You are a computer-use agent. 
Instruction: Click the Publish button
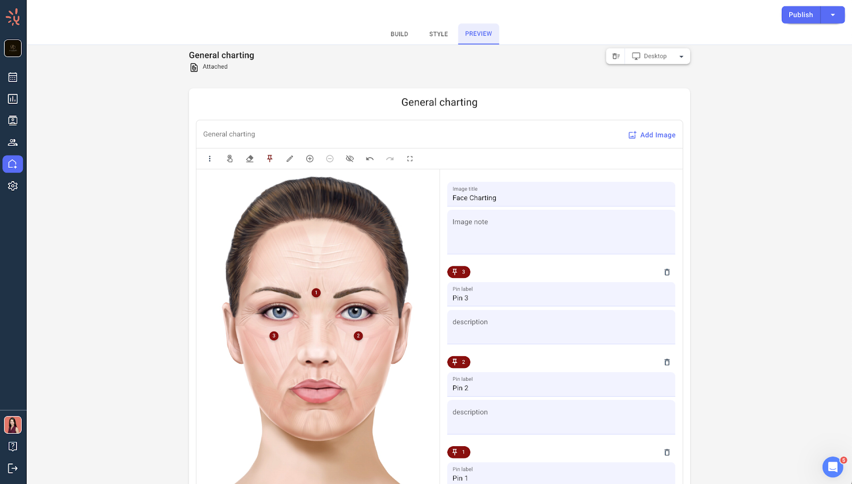click(x=800, y=15)
